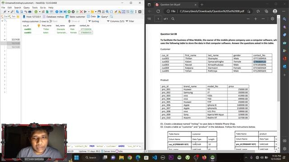Open PDF table of contents icon in Edge
This screenshot has width=289, height=162.
point(149,19)
